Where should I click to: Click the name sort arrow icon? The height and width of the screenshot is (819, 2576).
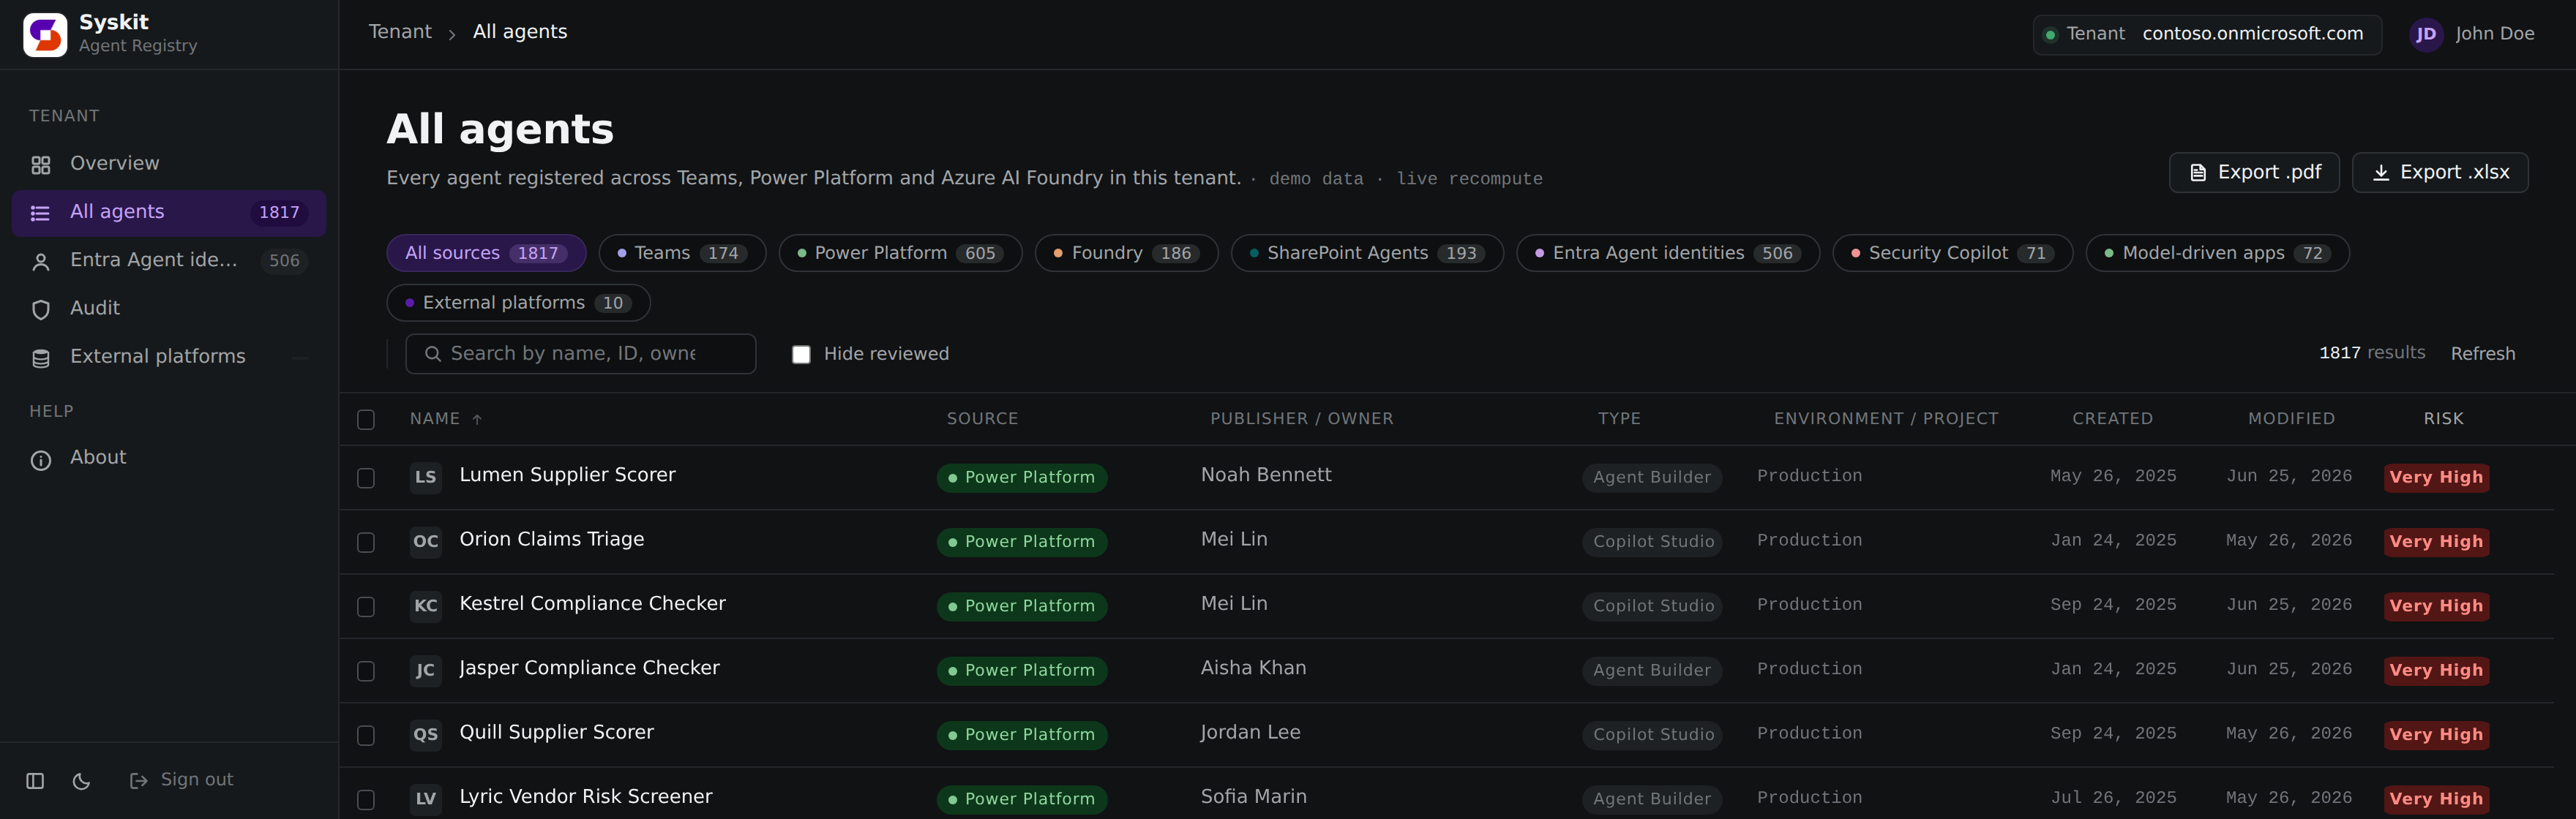tap(477, 420)
